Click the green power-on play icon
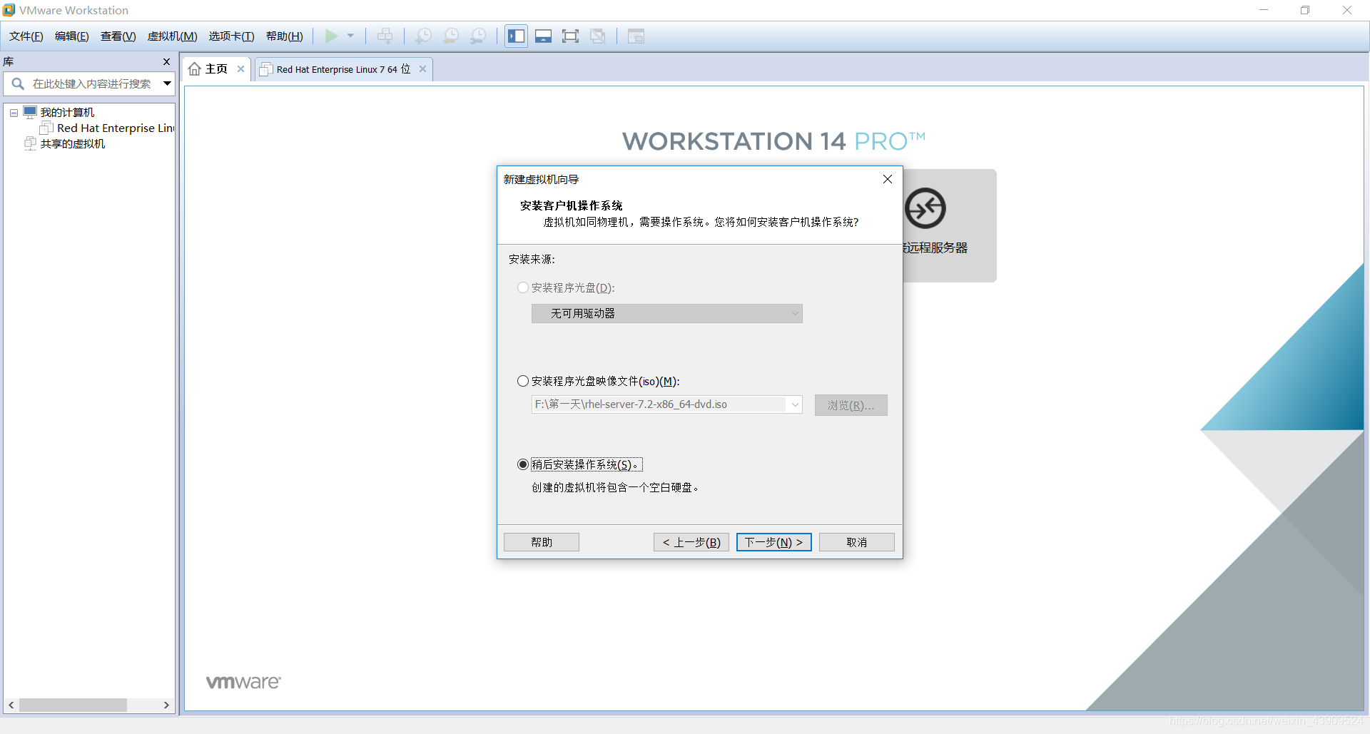 (332, 36)
